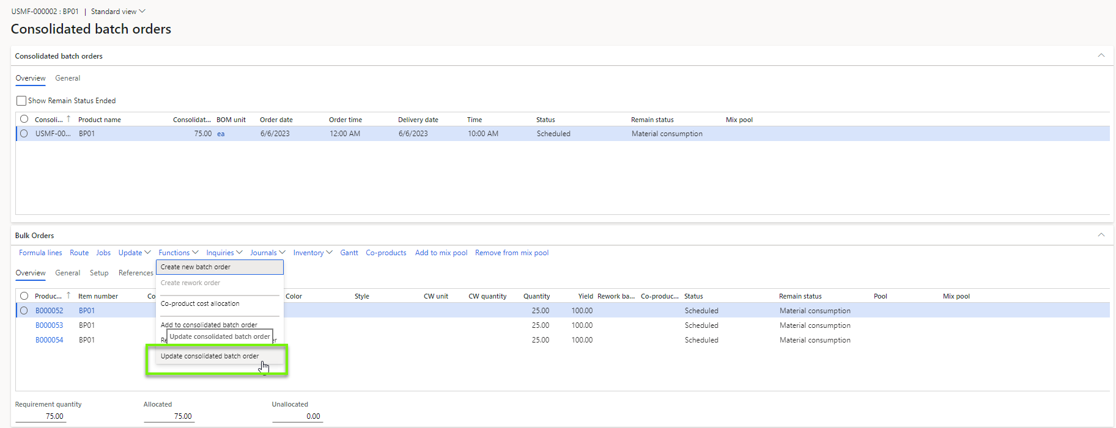Enable Show Remain Status Ended checkbox
The image size is (1116, 428).
click(21, 101)
